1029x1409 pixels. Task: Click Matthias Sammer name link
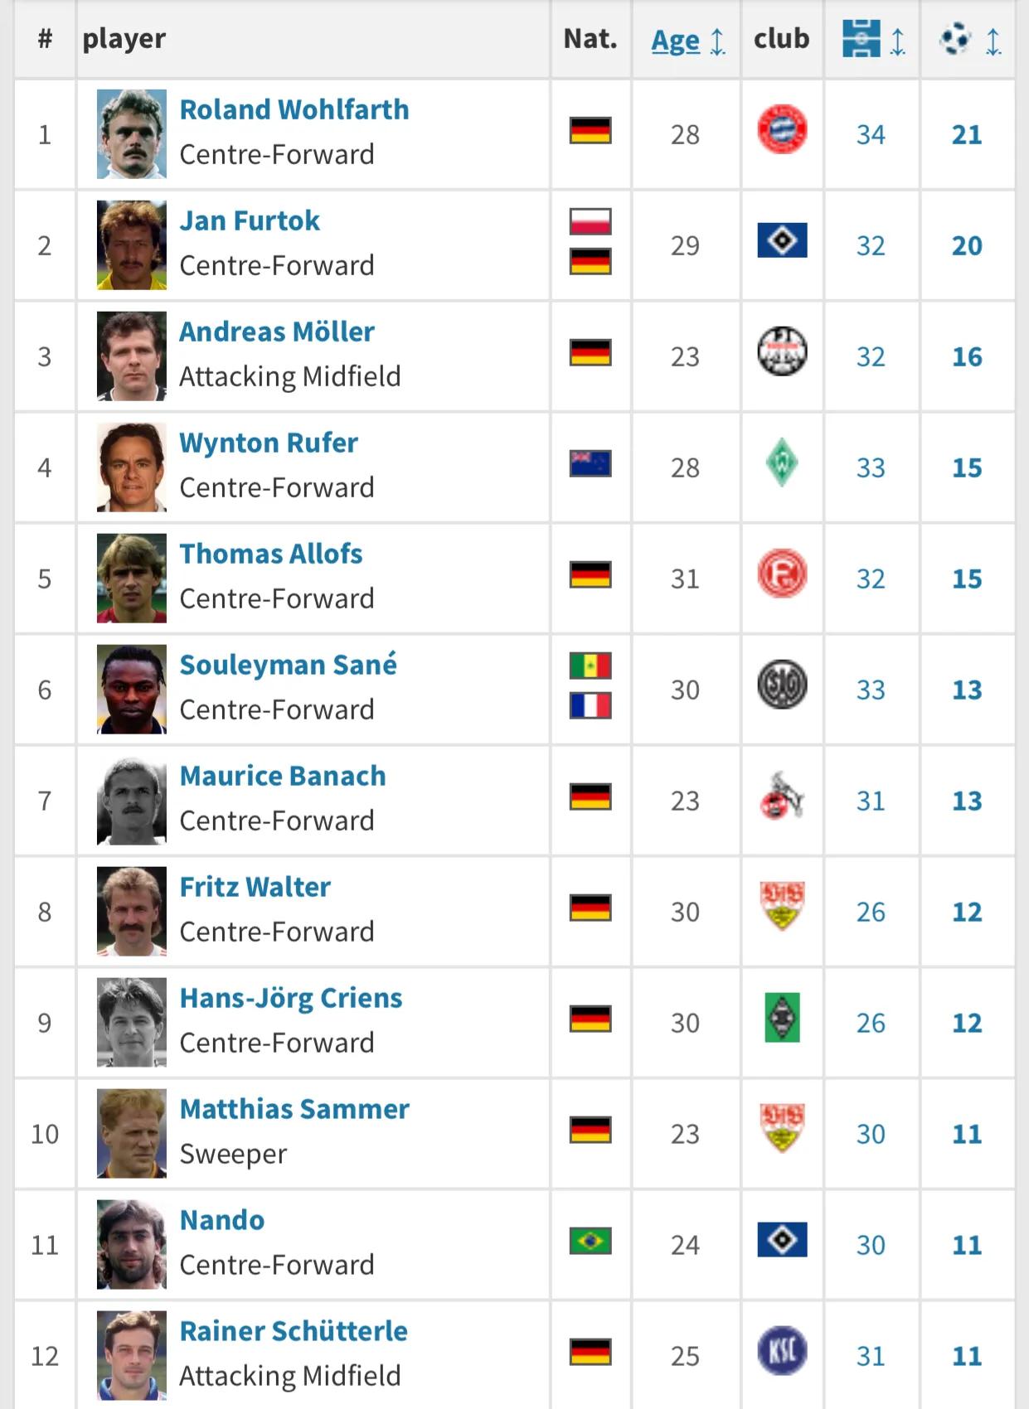pos(294,1109)
